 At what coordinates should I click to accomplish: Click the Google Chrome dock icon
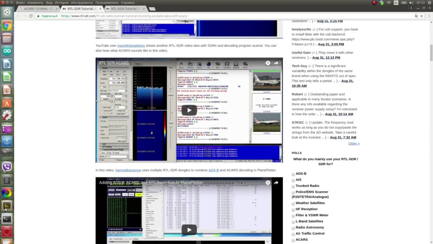(7, 25)
